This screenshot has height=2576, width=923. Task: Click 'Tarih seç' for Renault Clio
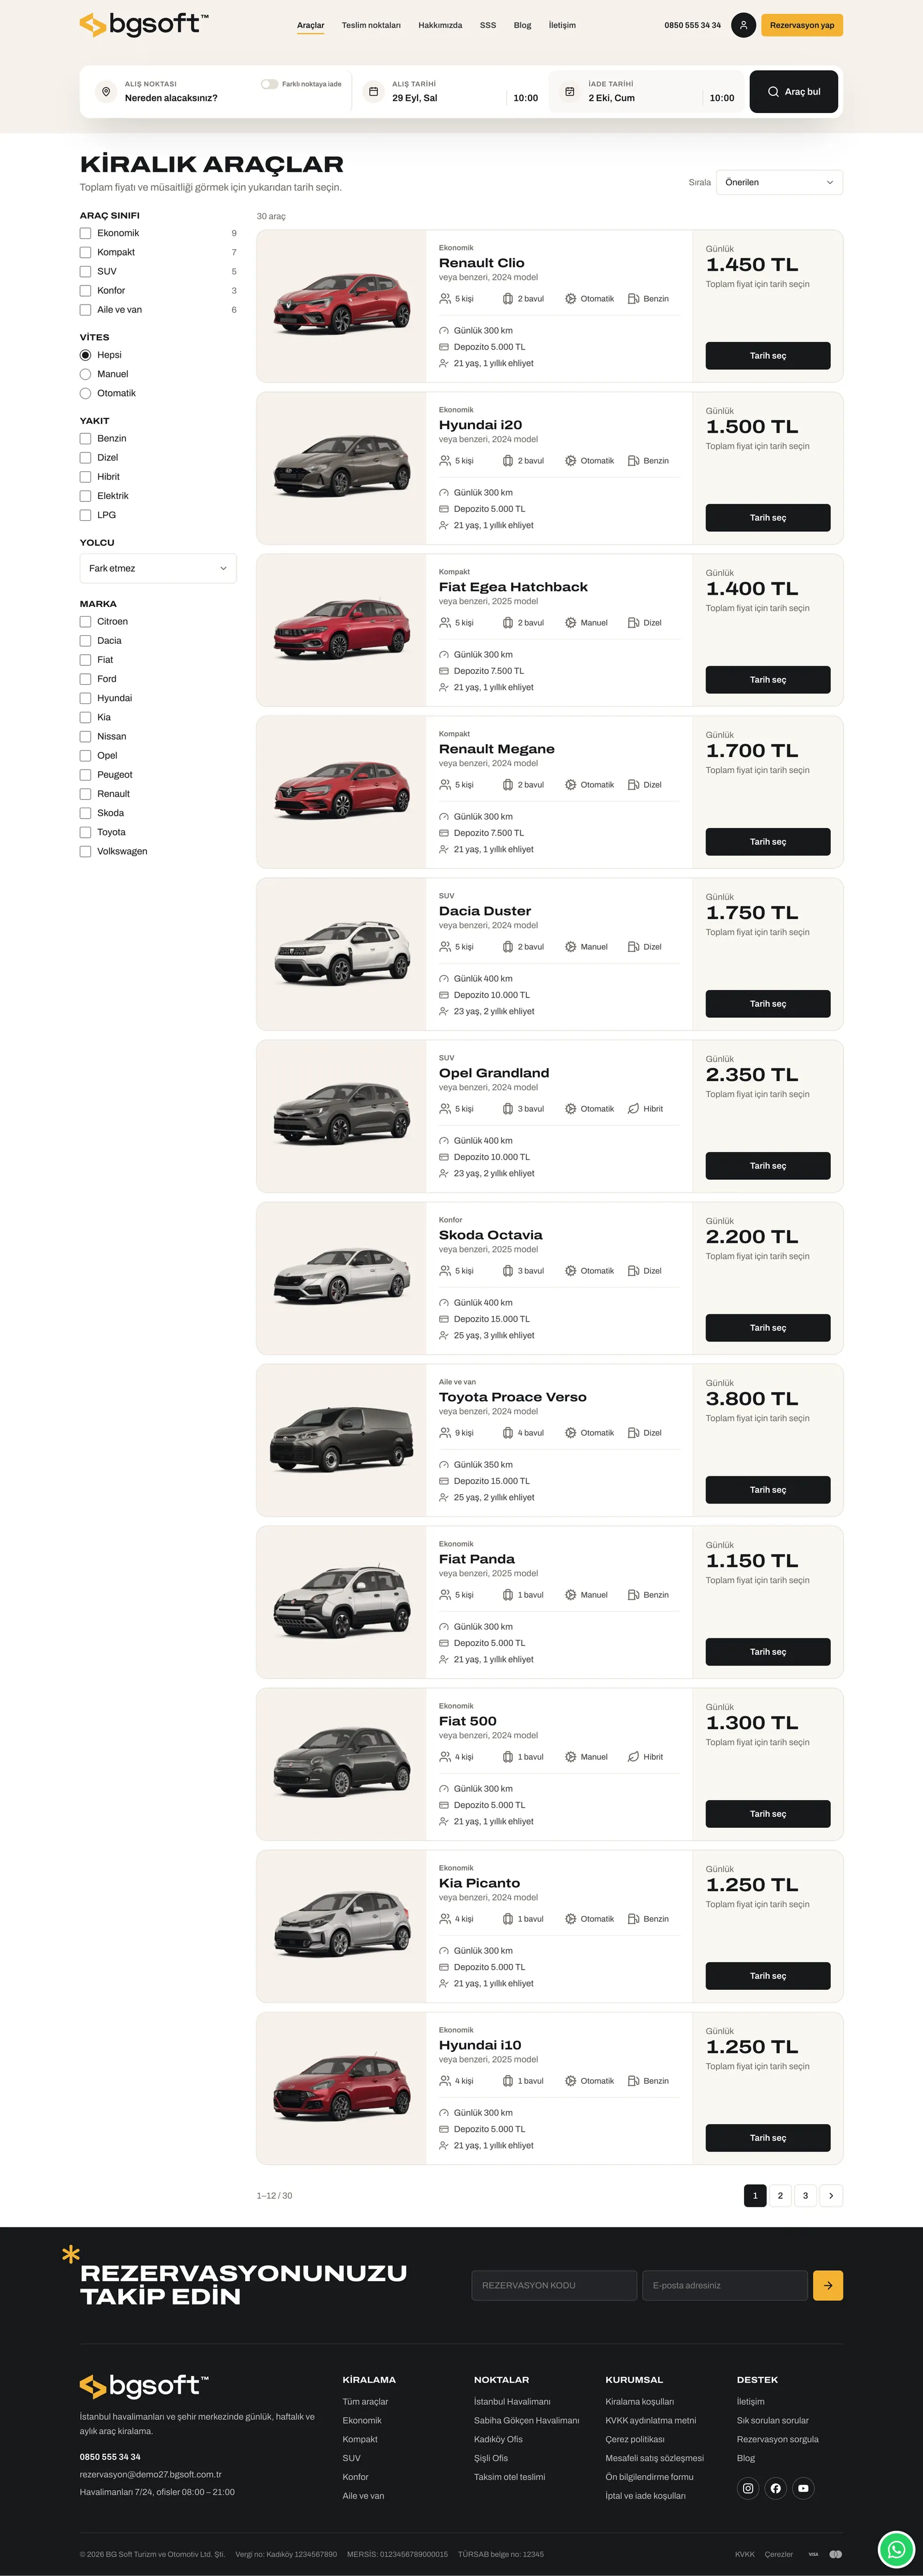coord(768,356)
